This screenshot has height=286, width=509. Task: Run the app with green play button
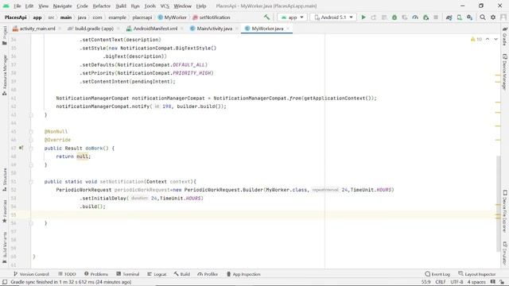[363, 17]
